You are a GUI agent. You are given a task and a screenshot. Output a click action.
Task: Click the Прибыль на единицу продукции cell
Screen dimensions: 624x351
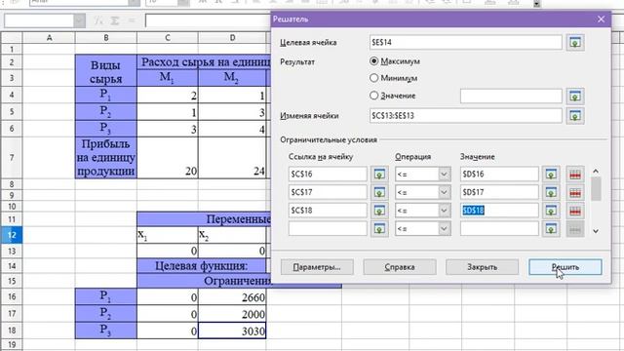(x=106, y=158)
